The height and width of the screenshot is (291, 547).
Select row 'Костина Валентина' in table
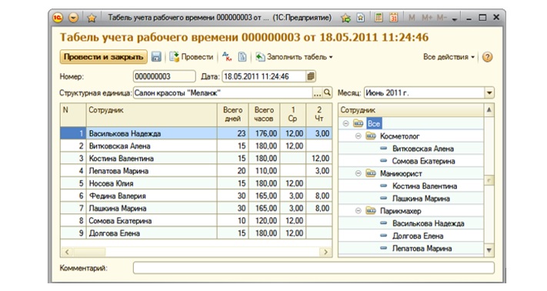pos(196,159)
